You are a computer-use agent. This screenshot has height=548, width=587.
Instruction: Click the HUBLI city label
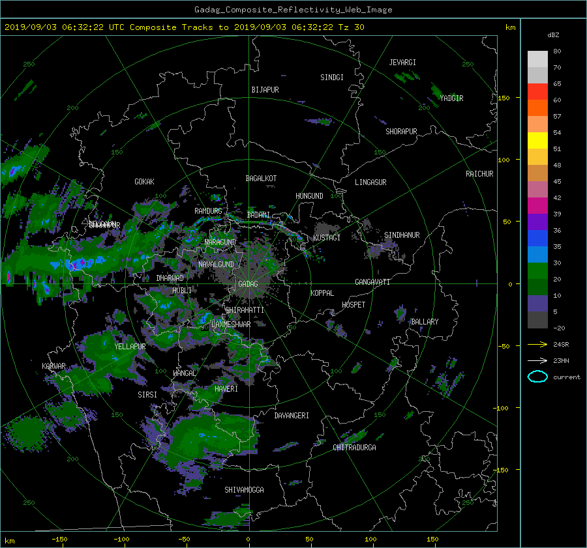(182, 291)
